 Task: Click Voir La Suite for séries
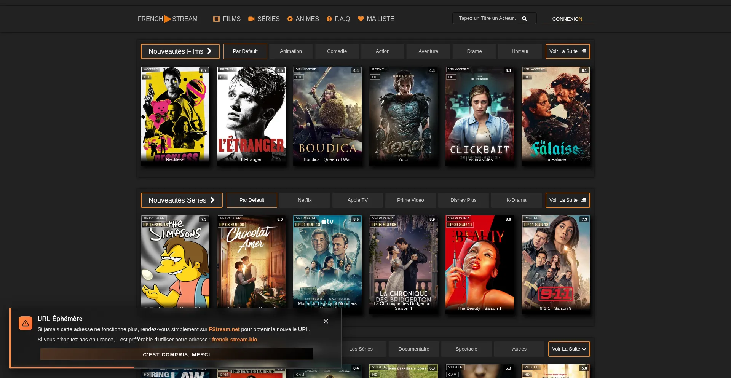coord(568,200)
